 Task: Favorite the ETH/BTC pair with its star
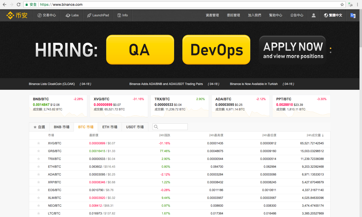point(38,167)
